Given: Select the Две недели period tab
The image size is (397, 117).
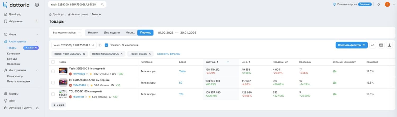Looking at the screenshot, I should [x=112, y=32].
